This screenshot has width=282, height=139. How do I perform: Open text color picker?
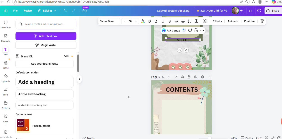(x=143, y=21)
